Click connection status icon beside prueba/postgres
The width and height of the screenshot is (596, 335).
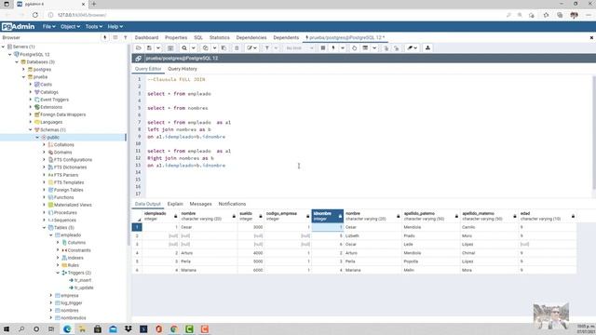tap(139, 58)
